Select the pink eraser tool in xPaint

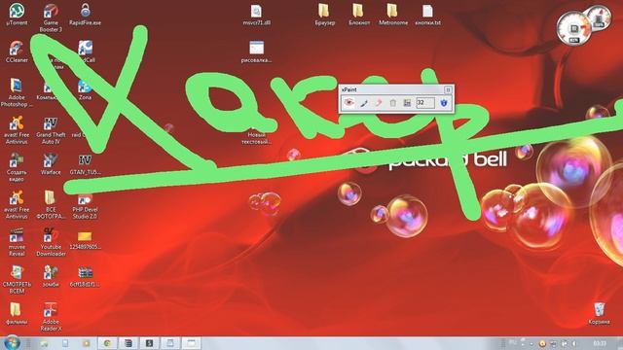379,103
